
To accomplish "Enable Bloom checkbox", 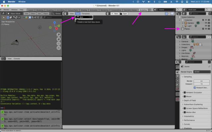I will (185, 96).
